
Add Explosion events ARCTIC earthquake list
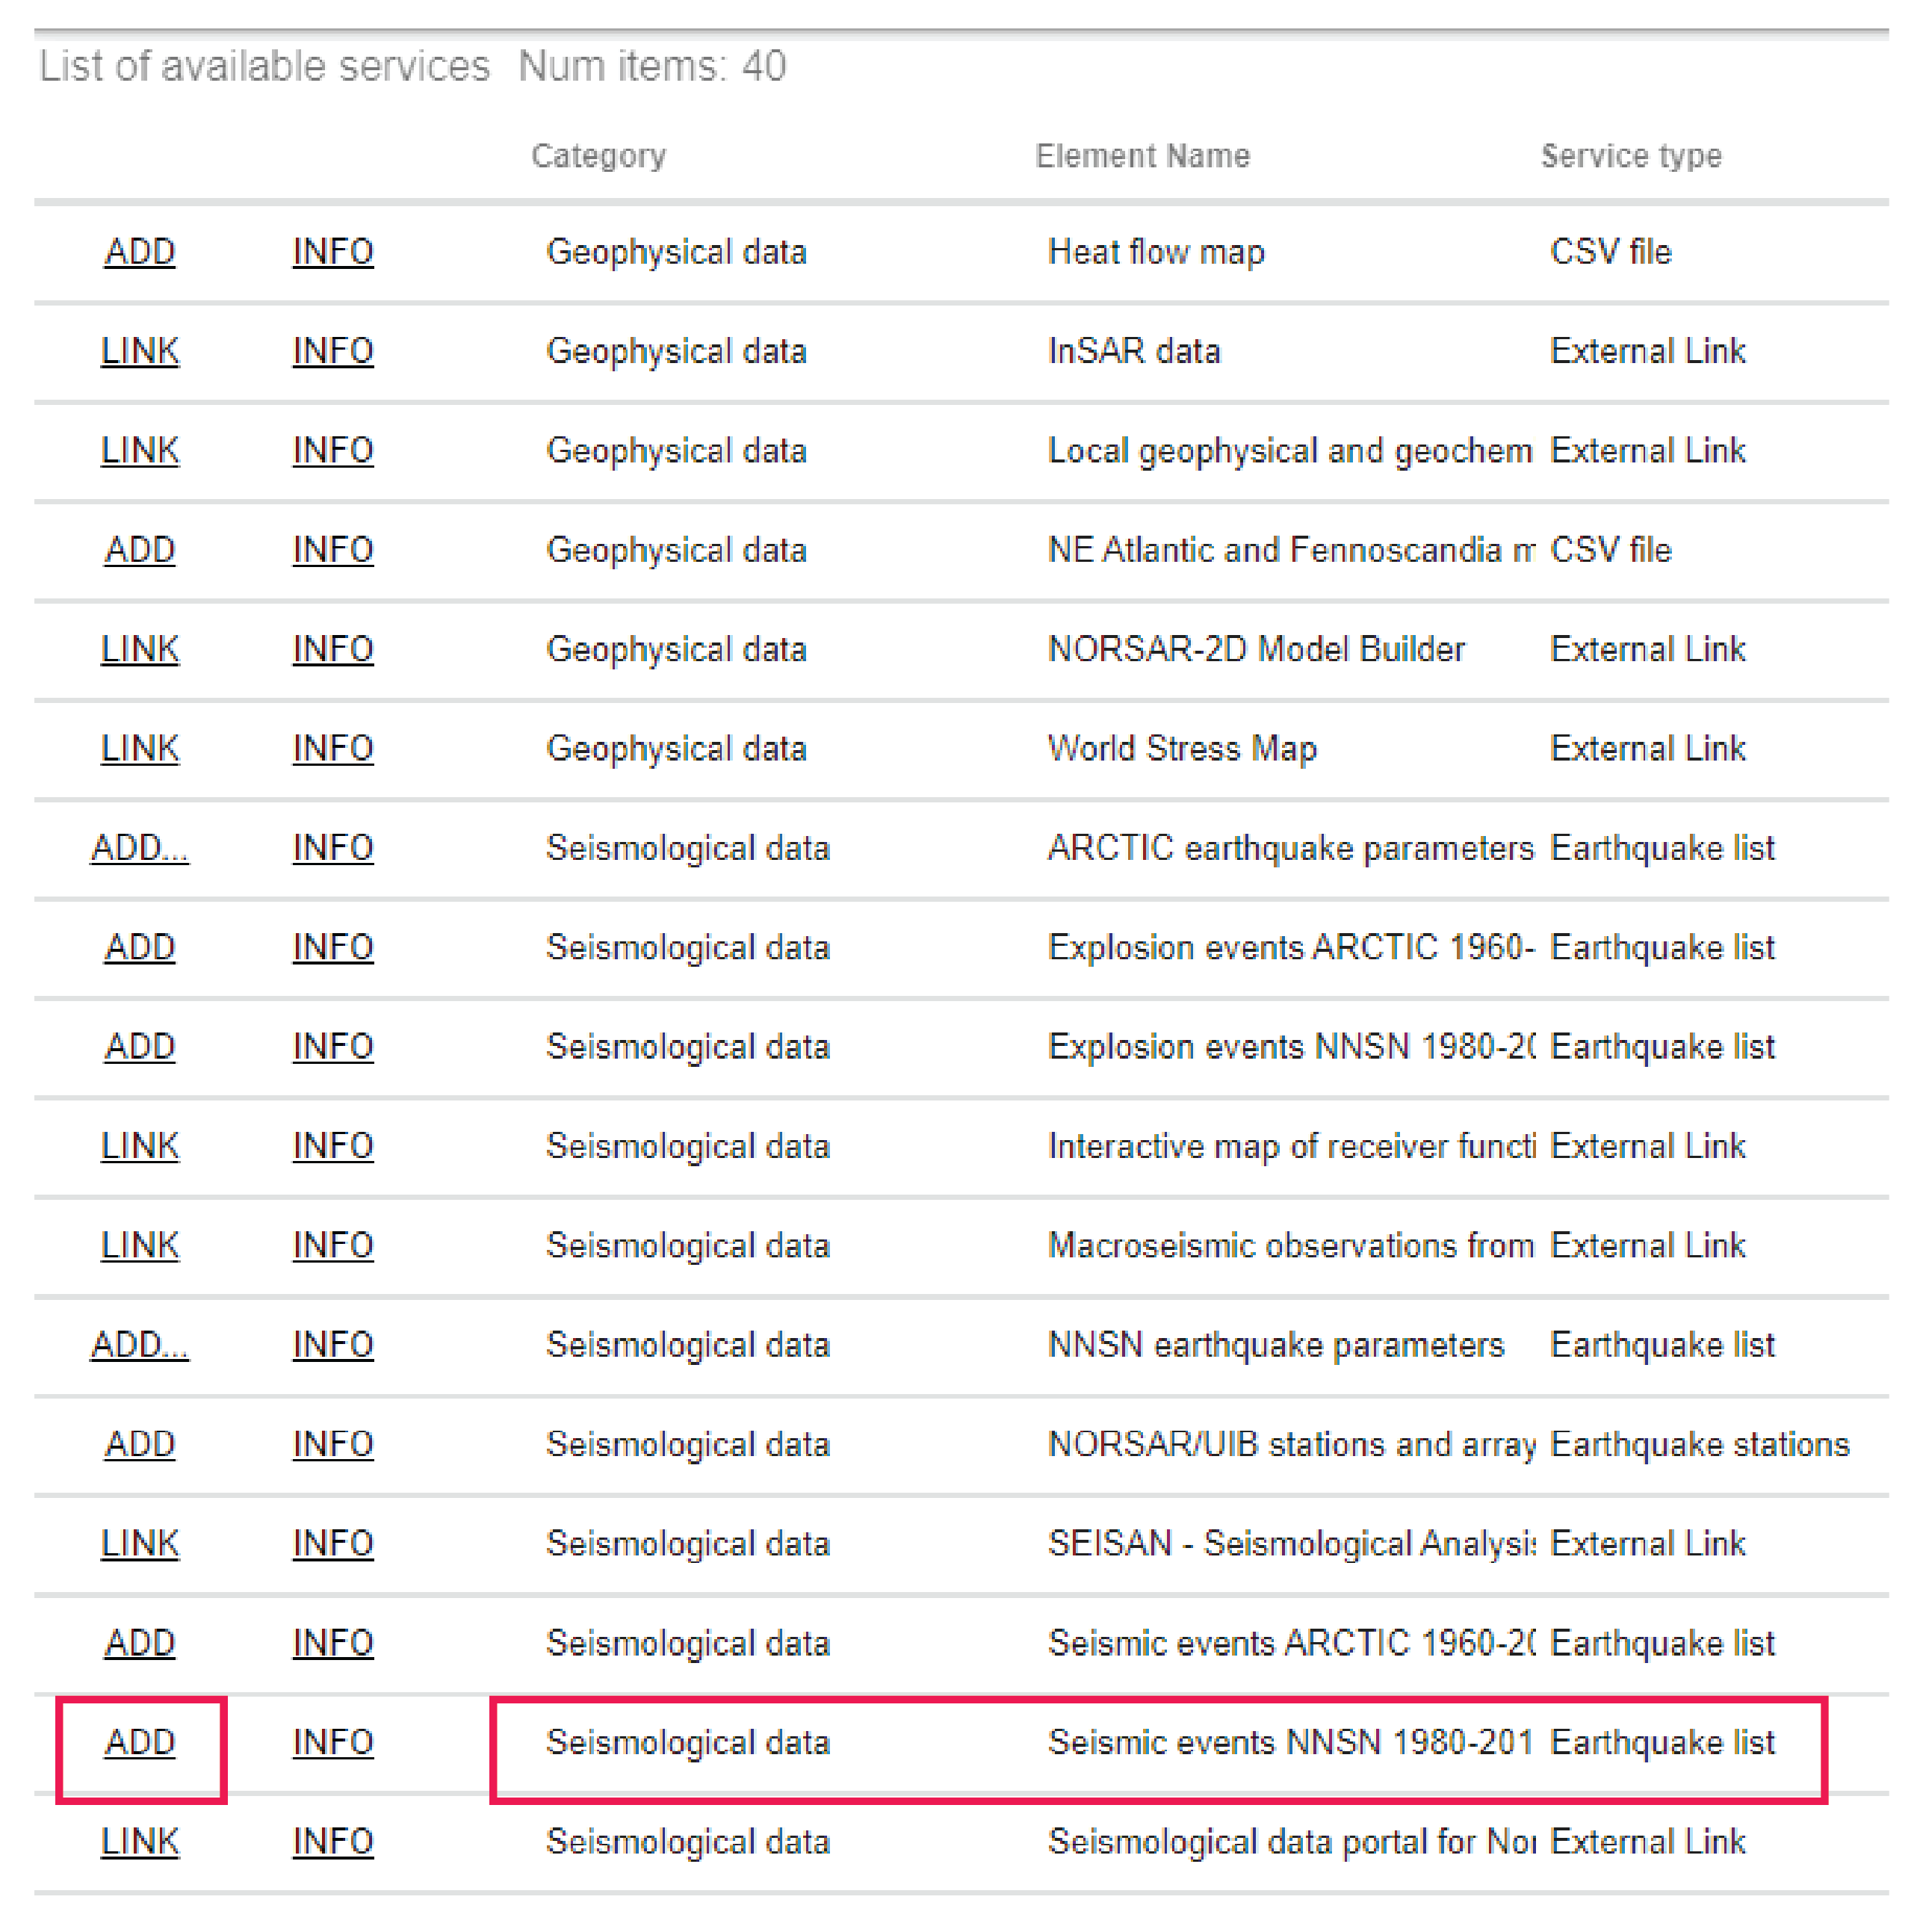click(x=140, y=948)
